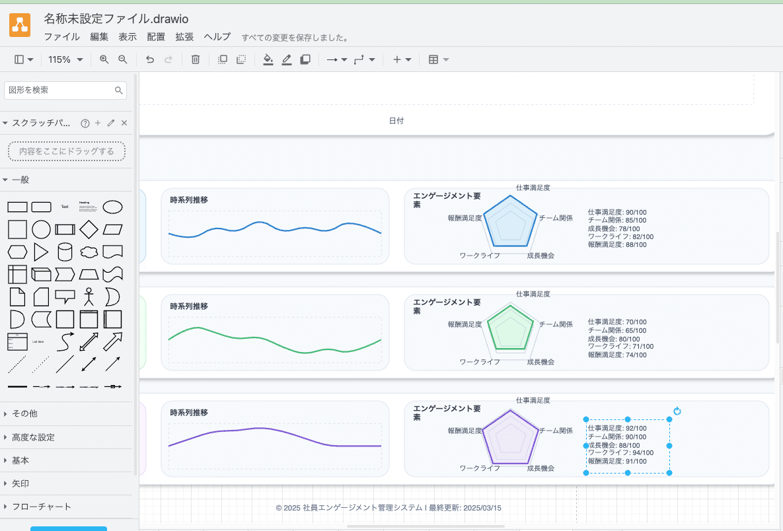The image size is (783, 531).
Task: Click the scratchpad help question mark
Action: tap(85, 122)
